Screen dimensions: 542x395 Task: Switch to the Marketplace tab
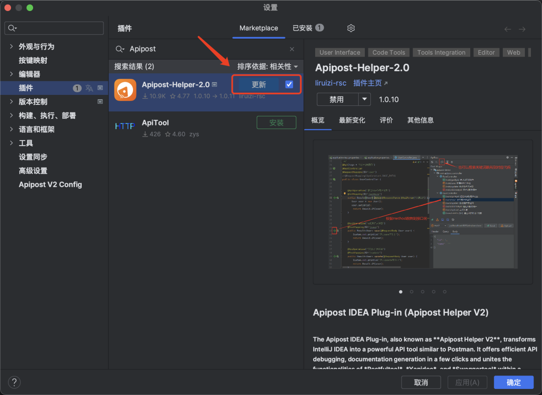(258, 28)
